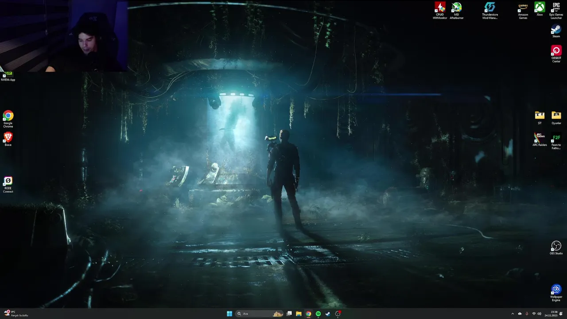This screenshot has height=319, width=567.
Task: Open Task View from the taskbar
Action: (289, 314)
